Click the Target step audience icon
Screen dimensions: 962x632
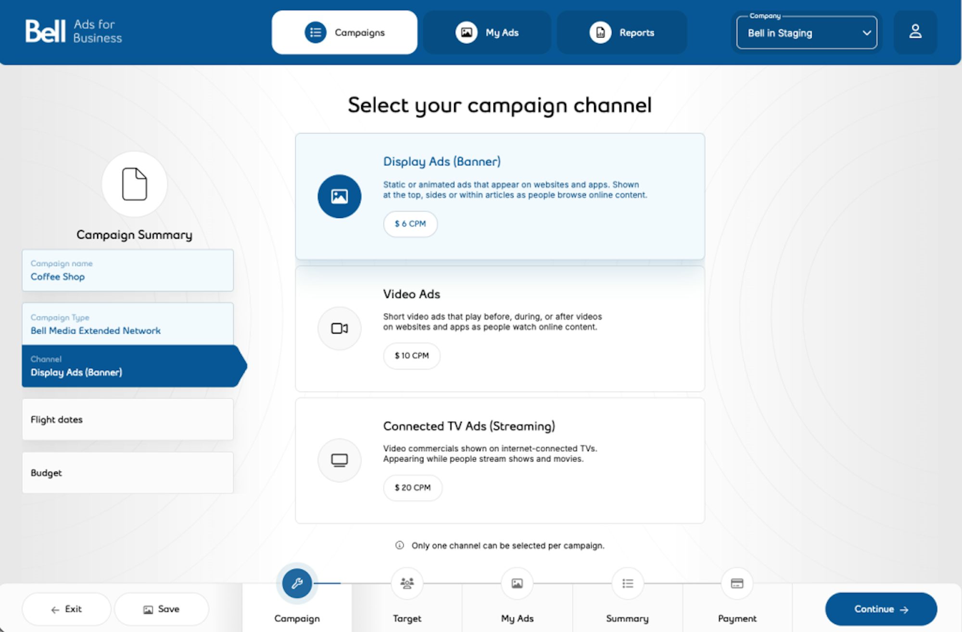[x=407, y=583]
